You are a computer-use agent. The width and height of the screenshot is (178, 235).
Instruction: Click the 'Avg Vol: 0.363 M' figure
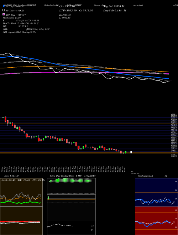[x=114, y=6]
